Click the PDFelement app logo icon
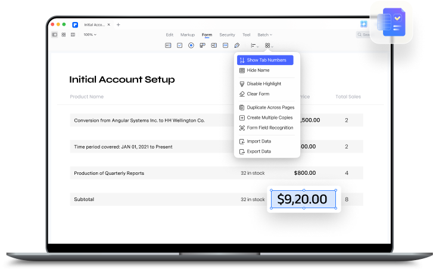 tap(75, 25)
